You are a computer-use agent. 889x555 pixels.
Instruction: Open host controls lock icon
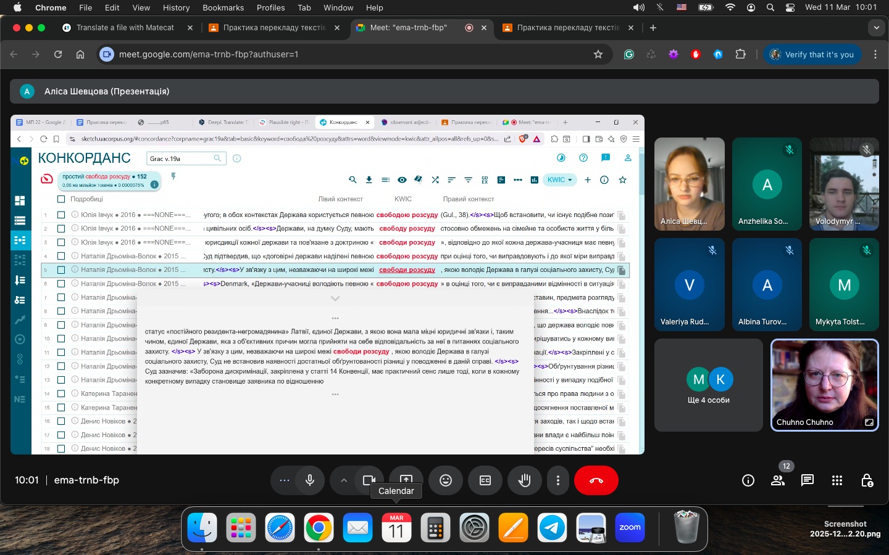(867, 480)
